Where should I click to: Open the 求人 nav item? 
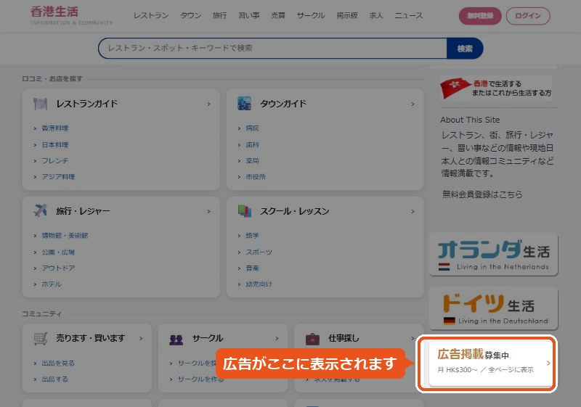click(x=375, y=15)
